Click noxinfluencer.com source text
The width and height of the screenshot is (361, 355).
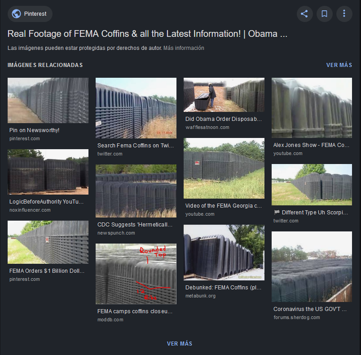(x=30, y=210)
